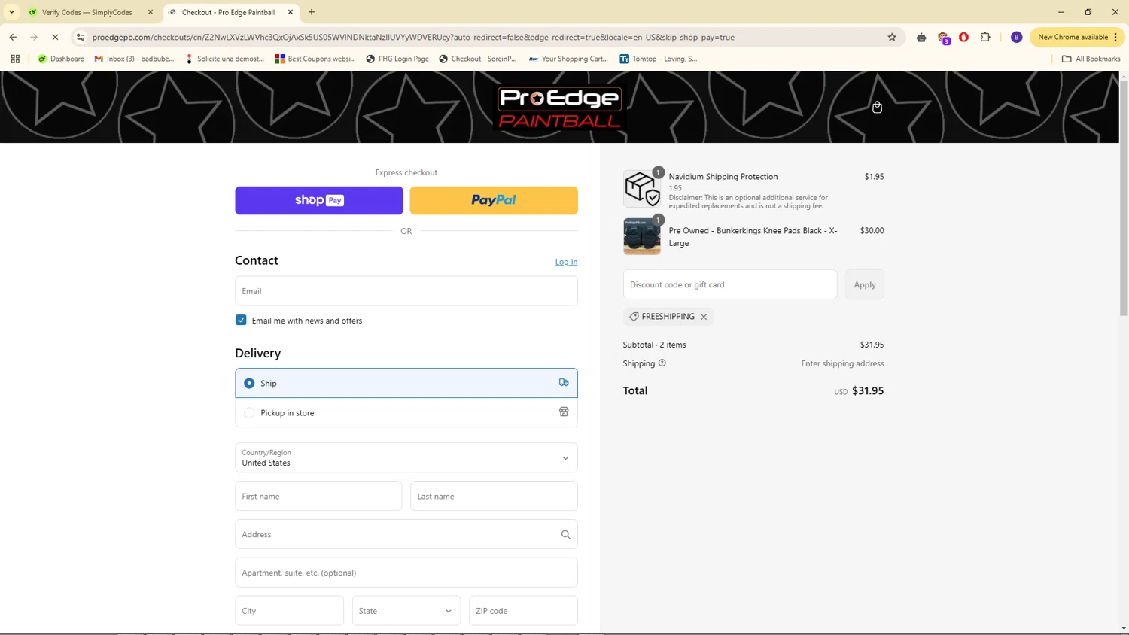Click the Navidium Shipping Protection thumbnail

click(642, 188)
